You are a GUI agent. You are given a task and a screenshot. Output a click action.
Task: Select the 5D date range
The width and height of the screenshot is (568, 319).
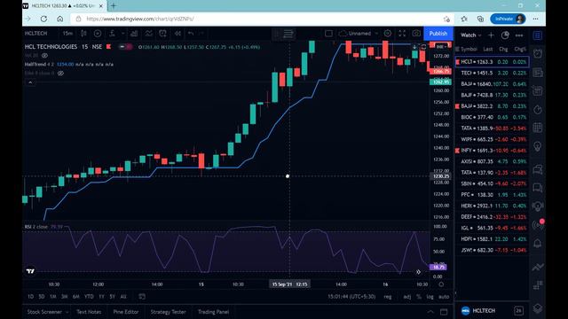[x=42, y=297]
